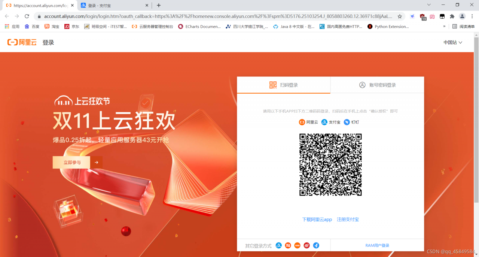Open the Chrome extensions puzzle icon
479x257 pixels.
point(452,16)
